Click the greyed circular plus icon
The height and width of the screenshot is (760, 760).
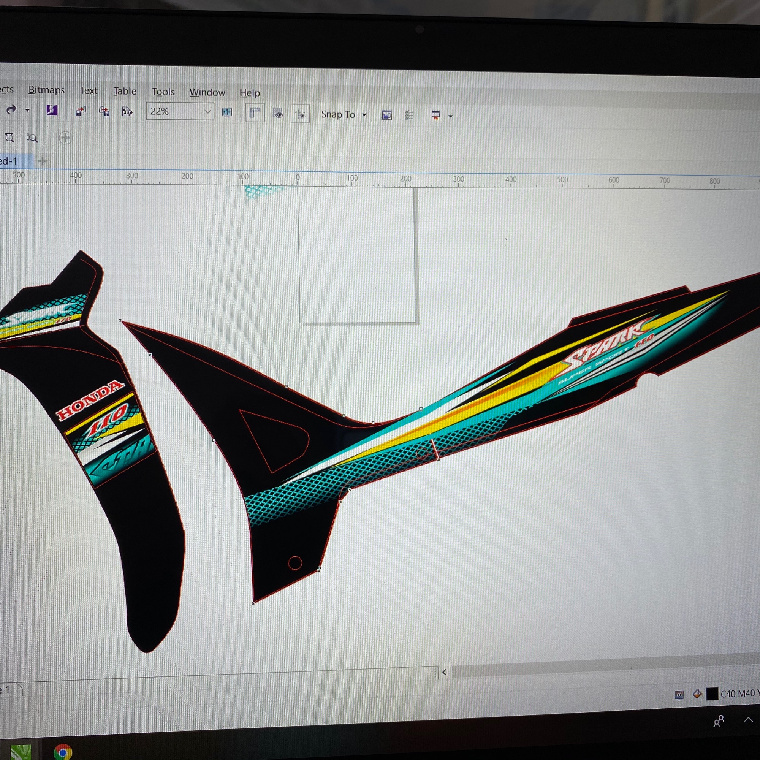(x=65, y=138)
